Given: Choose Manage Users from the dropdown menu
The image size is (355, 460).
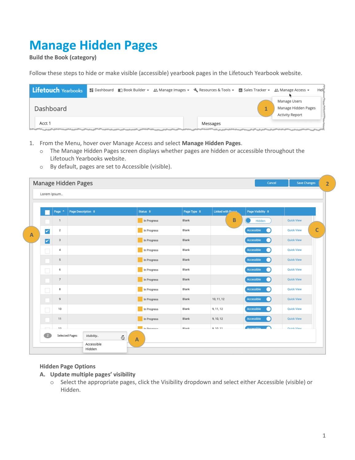Looking at the screenshot, I should pos(289,101).
